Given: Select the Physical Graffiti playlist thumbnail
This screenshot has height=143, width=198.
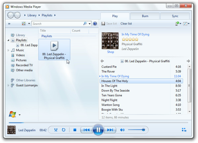Looking at the screenshot, I should [x=54, y=49].
